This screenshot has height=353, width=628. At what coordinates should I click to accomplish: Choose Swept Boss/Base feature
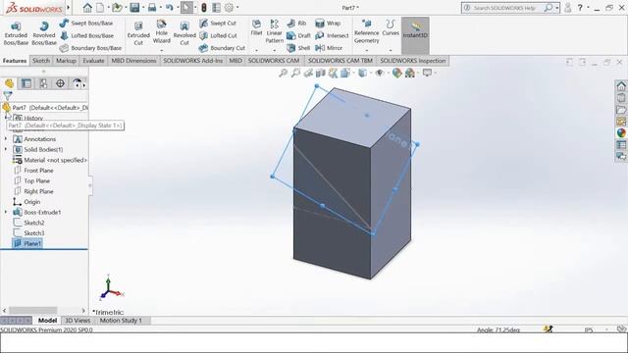(86, 24)
